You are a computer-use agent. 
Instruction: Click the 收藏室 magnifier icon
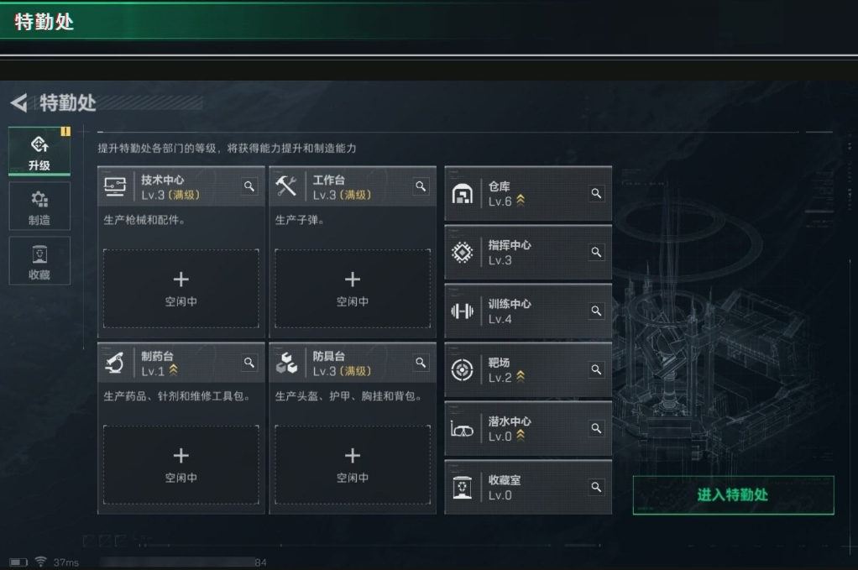[596, 487]
